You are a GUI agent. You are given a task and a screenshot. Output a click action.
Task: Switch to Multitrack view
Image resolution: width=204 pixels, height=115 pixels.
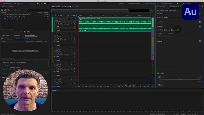coord(18,4)
